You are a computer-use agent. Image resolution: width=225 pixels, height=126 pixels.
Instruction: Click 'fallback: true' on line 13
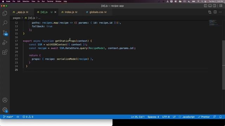[42, 27]
